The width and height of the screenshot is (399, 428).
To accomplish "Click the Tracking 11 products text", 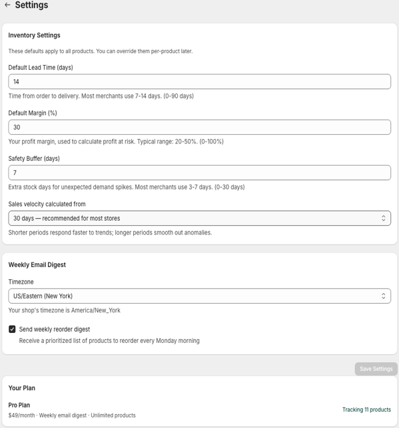I will [x=366, y=409].
